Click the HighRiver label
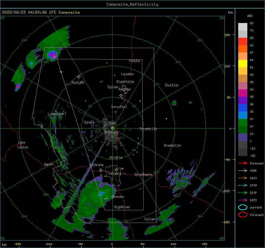265x248 pixels. pyautogui.click(x=122, y=207)
